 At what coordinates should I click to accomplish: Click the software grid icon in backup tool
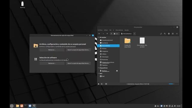(36, 59)
